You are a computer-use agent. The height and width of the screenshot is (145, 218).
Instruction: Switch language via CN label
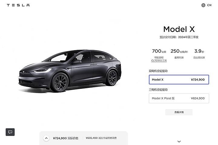[x=209, y=5]
